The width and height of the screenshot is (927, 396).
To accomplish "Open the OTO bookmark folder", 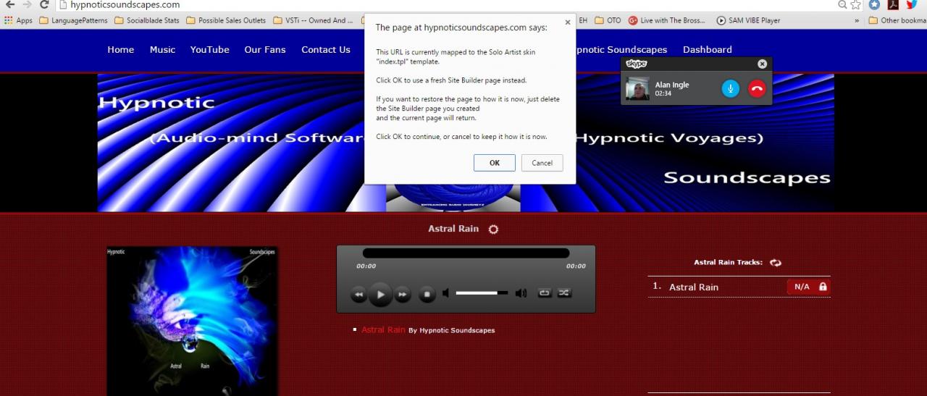I will pyautogui.click(x=608, y=20).
